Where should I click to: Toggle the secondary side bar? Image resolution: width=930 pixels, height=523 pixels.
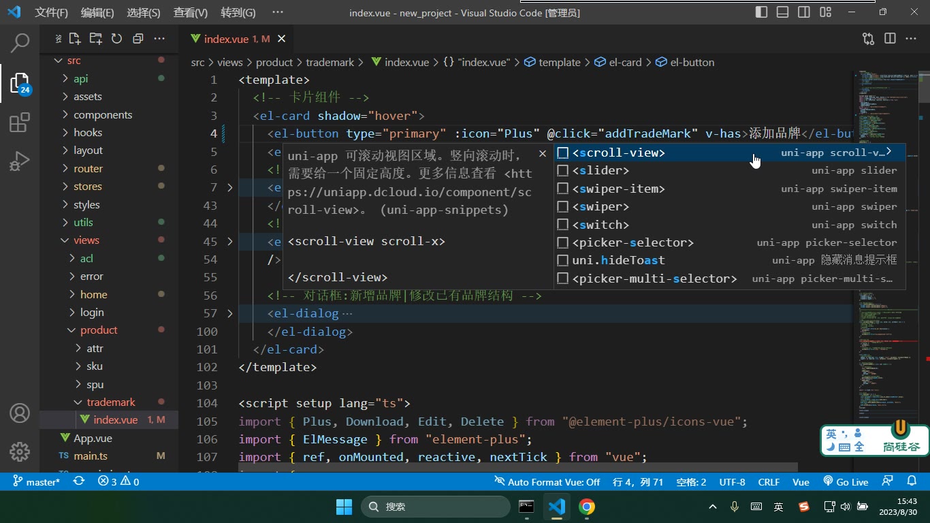click(x=804, y=12)
